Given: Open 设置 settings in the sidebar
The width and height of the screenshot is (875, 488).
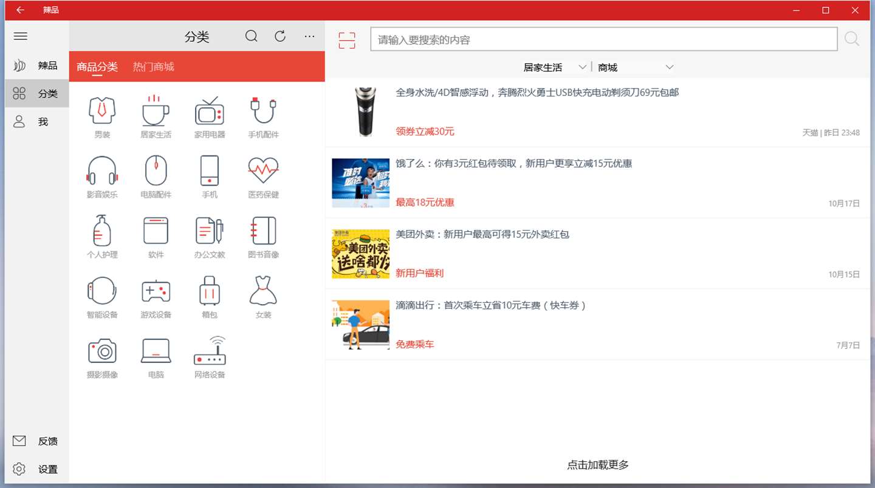Looking at the screenshot, I should point(36,469).
